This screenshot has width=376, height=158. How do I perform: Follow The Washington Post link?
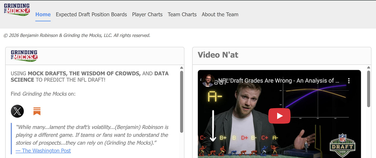[43, 151]
